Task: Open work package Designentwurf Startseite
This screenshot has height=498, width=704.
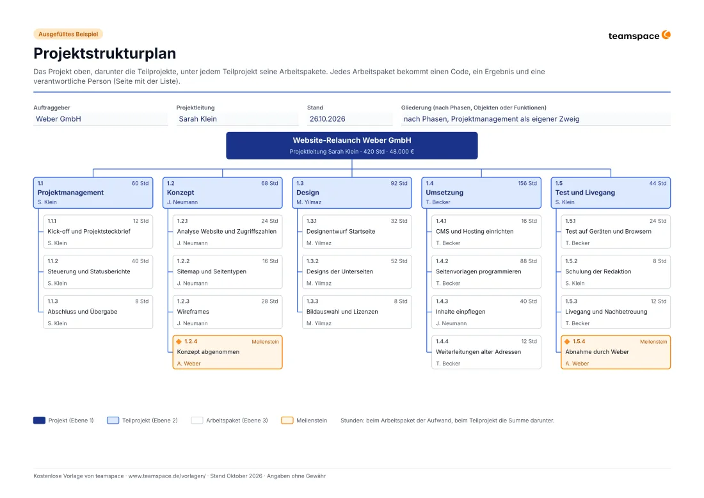Action: [357, 232]
